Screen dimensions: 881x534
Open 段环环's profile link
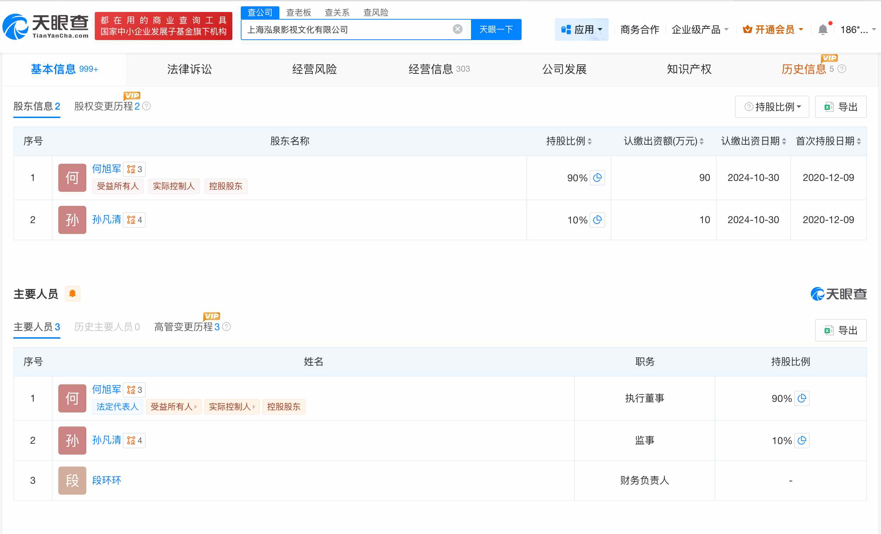click(x=106, y=480)
